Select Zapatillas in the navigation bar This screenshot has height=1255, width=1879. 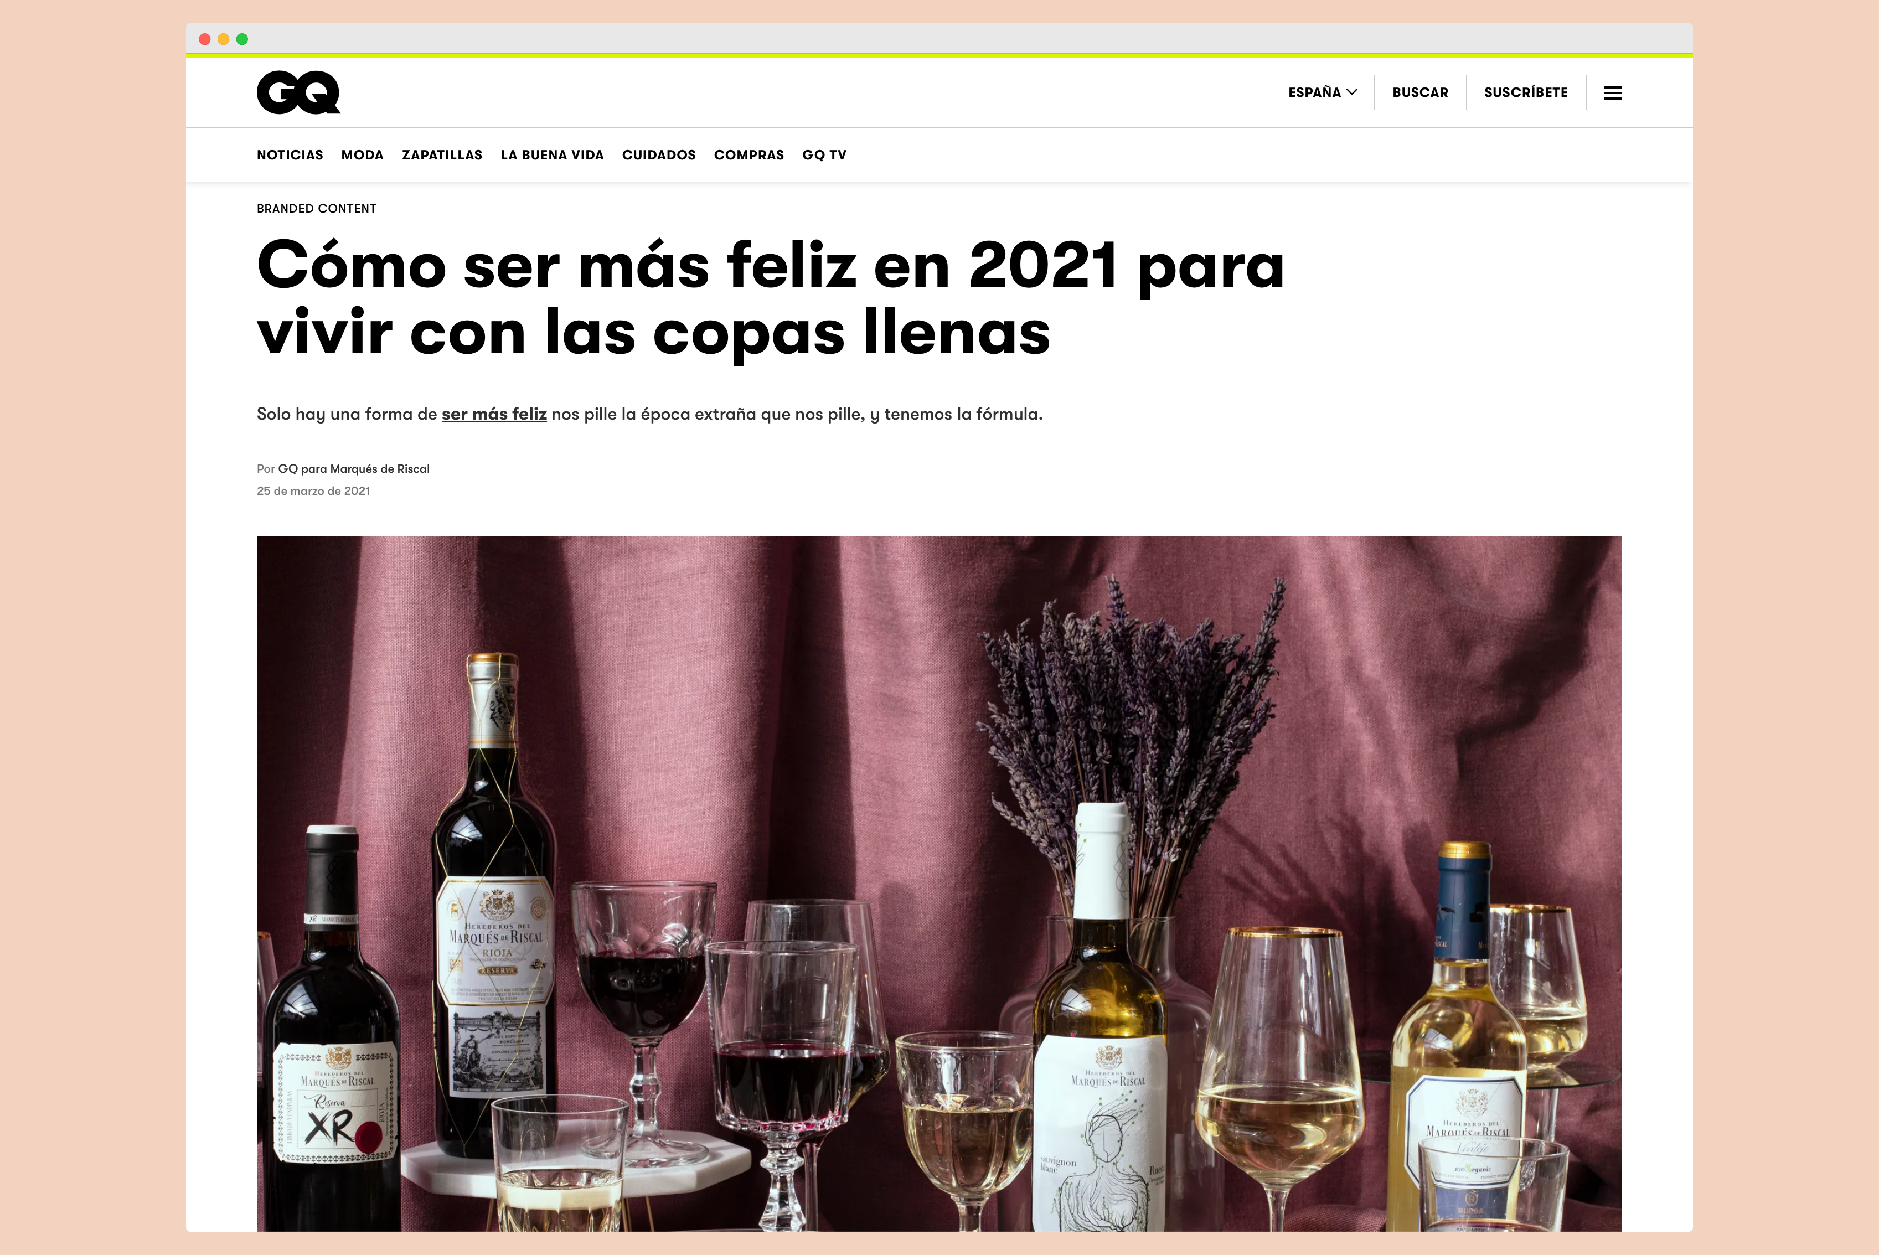pos(442,154)
